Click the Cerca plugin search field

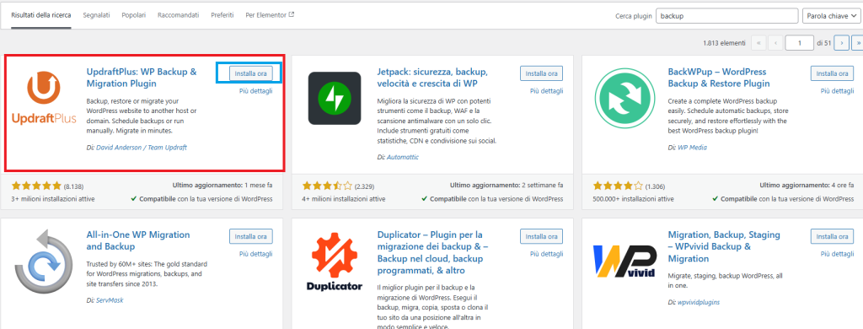[727, 16]
